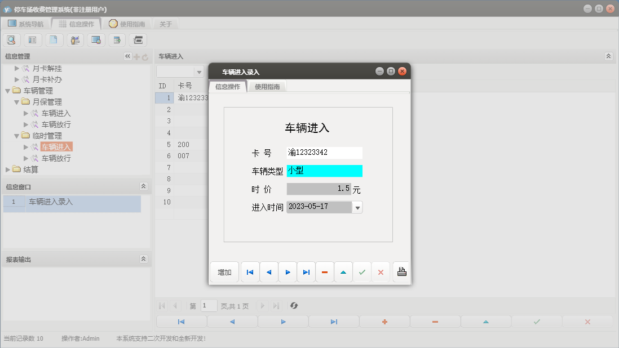The height and width of the screenshot is (348, 619).
Task: Cancel with the red X icon in dialog
Action: 381,271
